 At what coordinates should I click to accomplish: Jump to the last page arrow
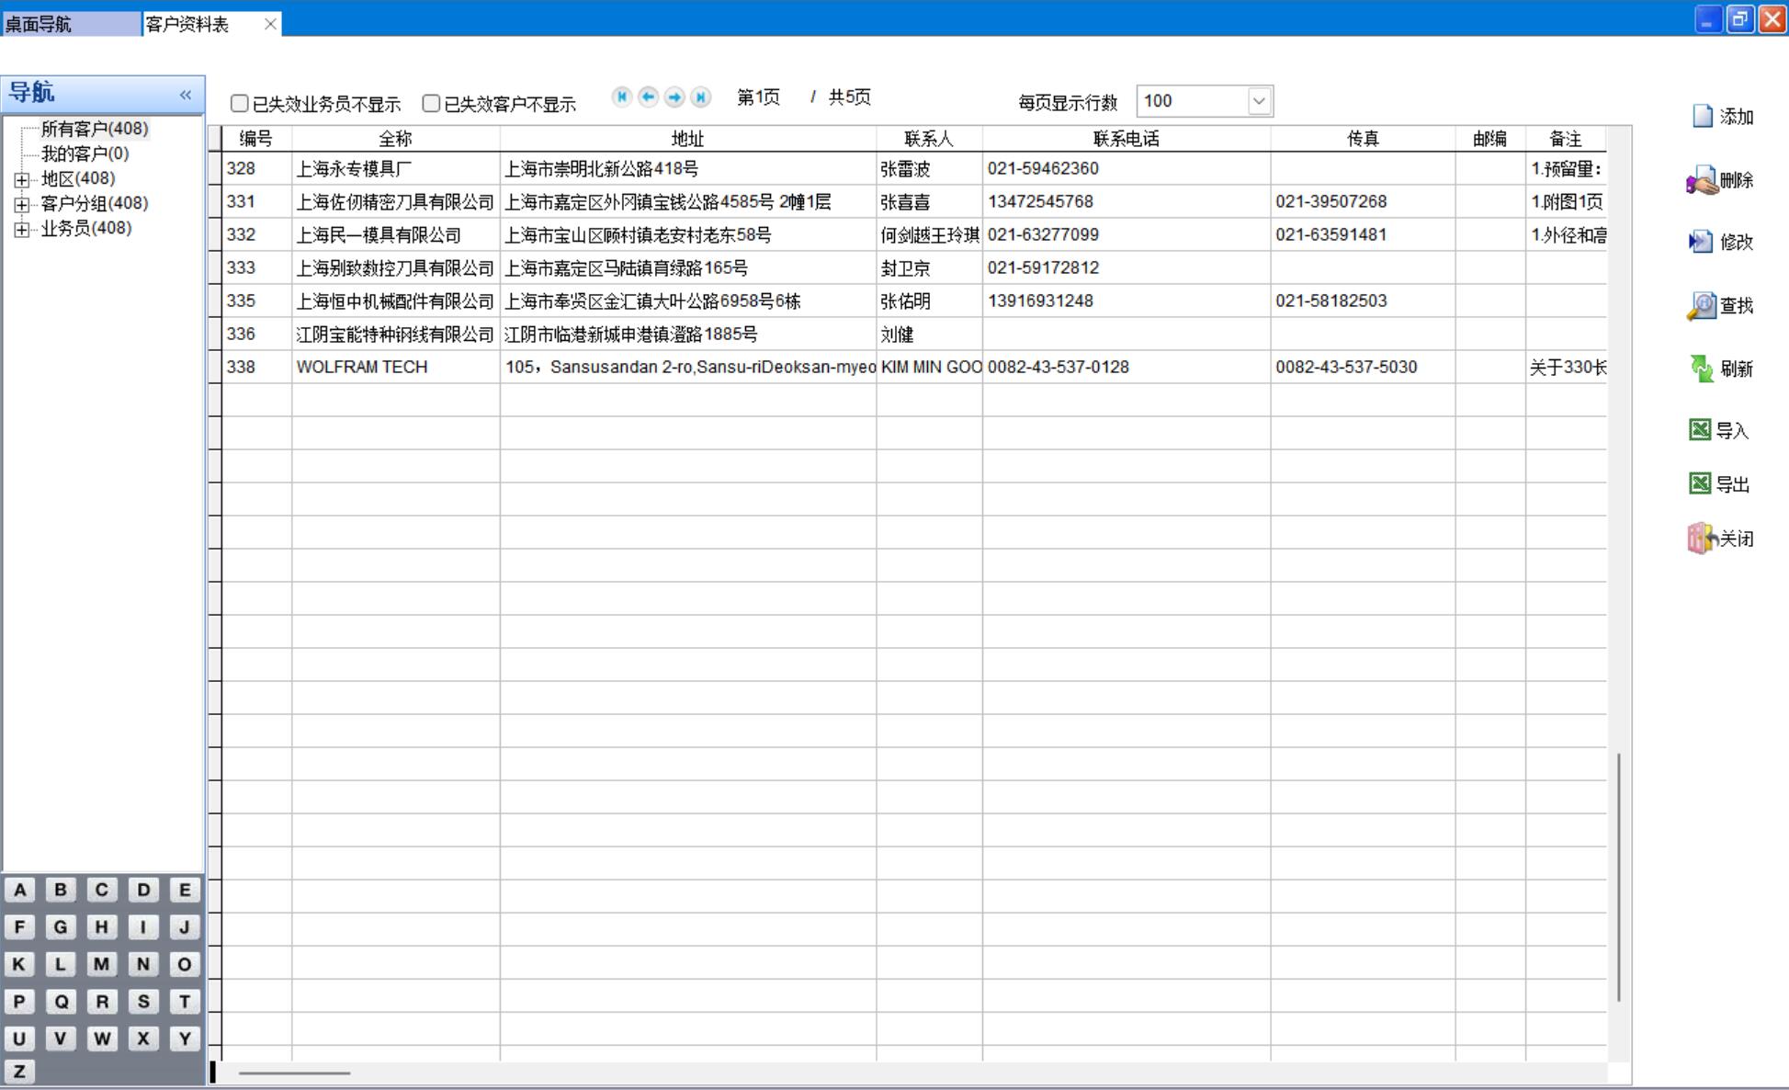click(x=701, y=97)
